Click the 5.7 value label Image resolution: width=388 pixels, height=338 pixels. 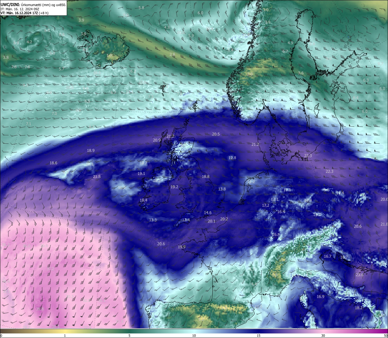pos(62,69)
